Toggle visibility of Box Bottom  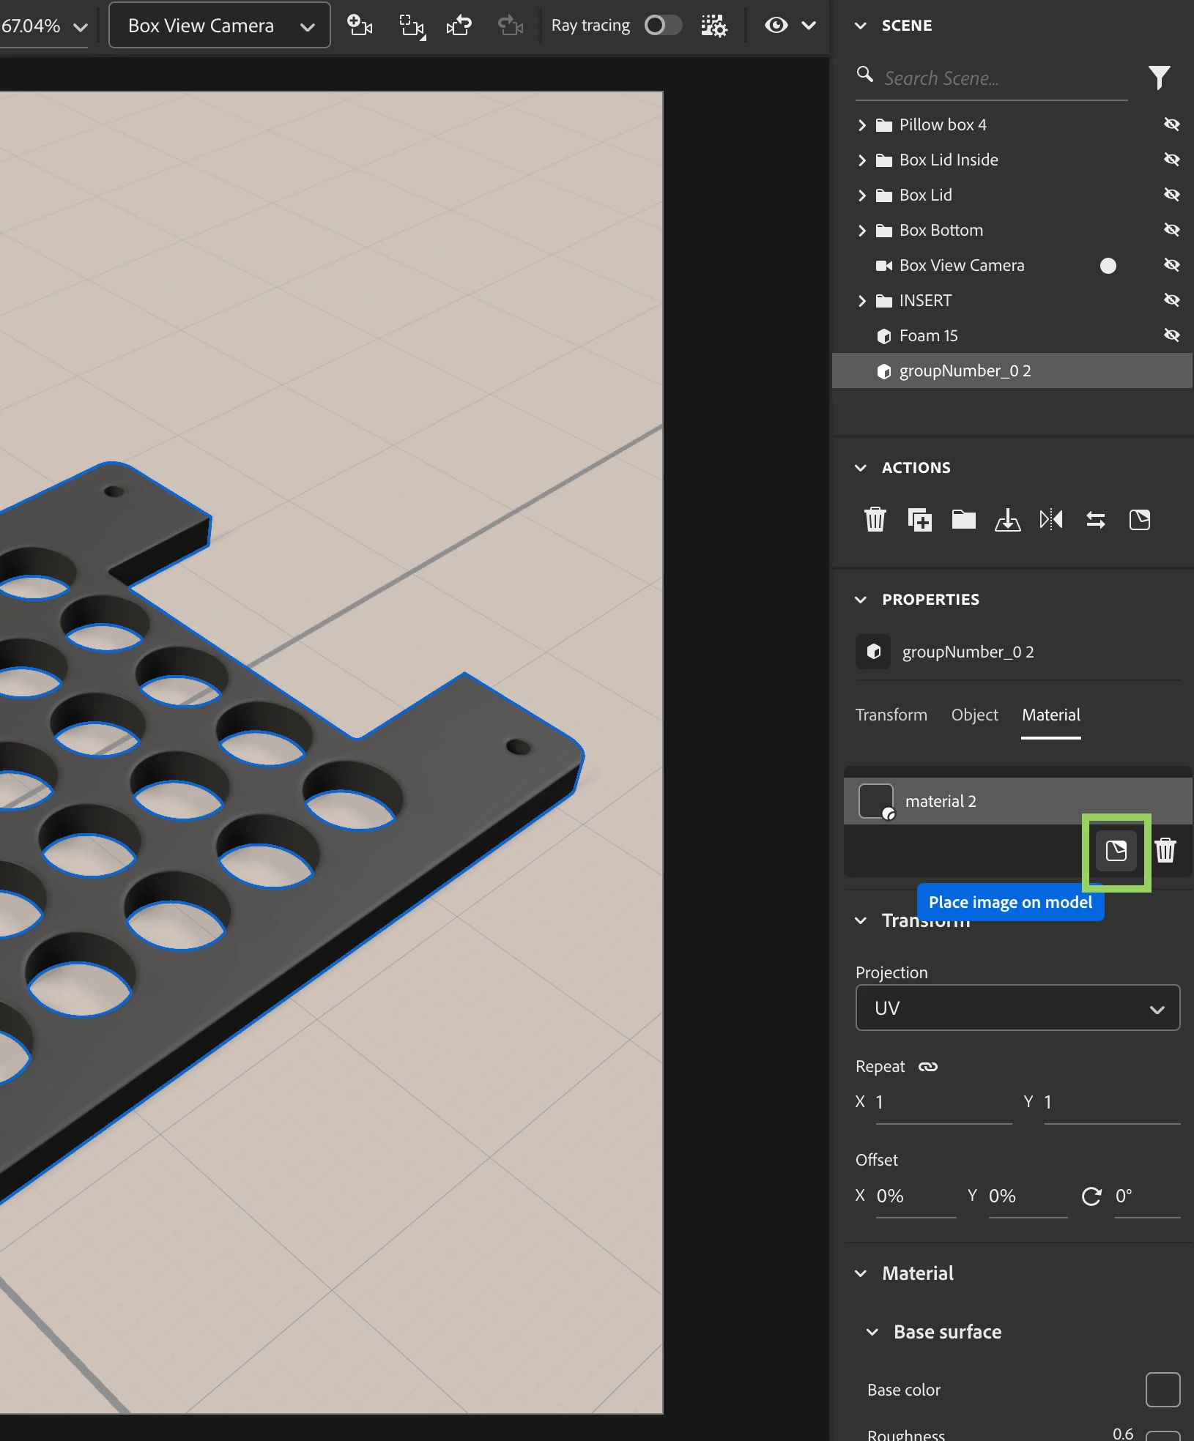pyautogui.click(x=1172, y=230)
